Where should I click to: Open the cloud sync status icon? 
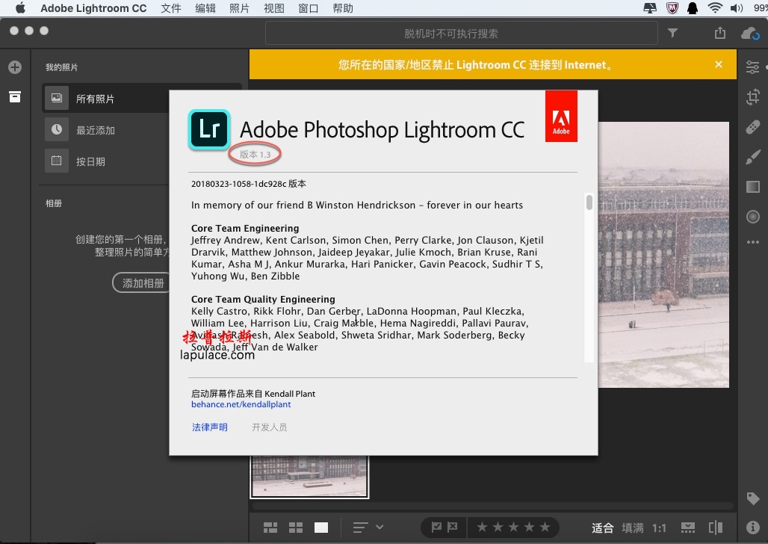750,34
